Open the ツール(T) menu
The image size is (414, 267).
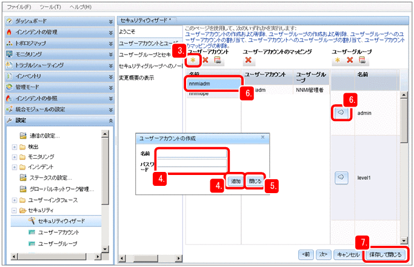point(50,7)
